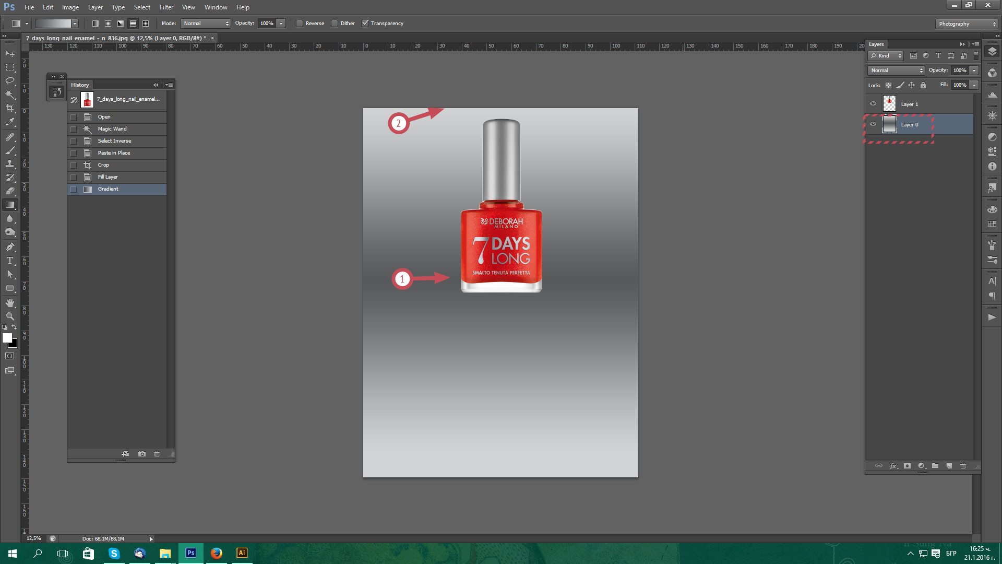Select the History Brush tool
Screen dimensions: 1002x564
pyautogui.click(x=10, y=178)
